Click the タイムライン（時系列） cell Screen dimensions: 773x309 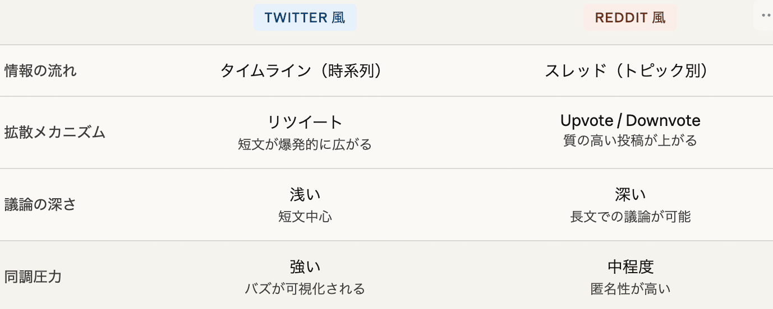(x=305, y=71)
